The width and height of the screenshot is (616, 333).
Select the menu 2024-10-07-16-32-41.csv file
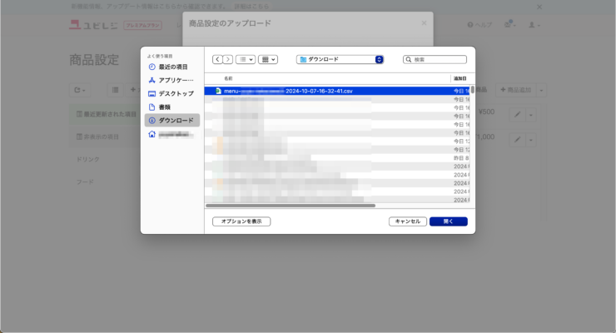(x=337, y=91)
